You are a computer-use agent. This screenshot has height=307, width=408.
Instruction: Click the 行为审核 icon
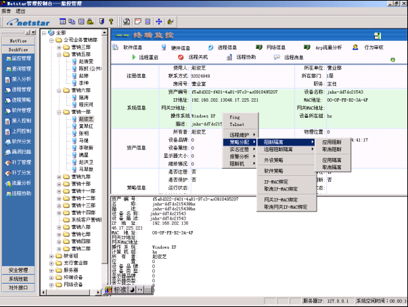[x=355, y=47]
